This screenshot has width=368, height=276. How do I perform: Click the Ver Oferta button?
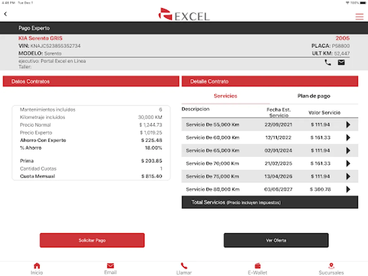(x=276, y=240)
